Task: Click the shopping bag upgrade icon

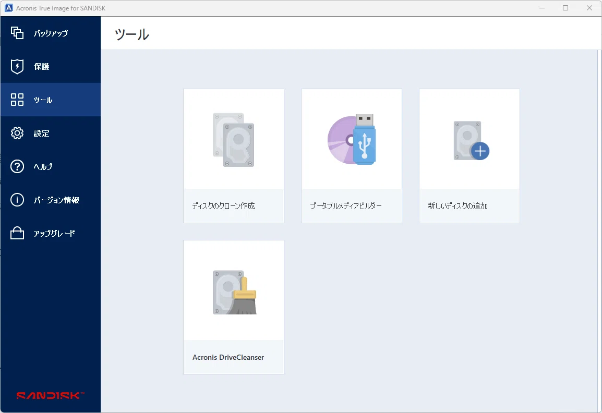Action: coord(17,233)
